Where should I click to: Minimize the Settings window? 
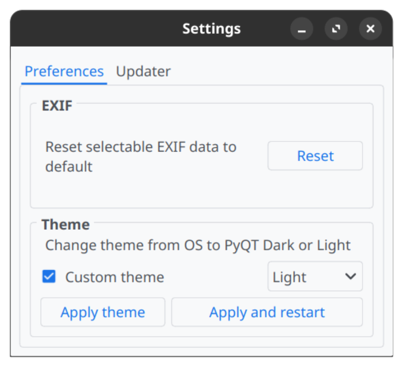(x=302, y=30)
